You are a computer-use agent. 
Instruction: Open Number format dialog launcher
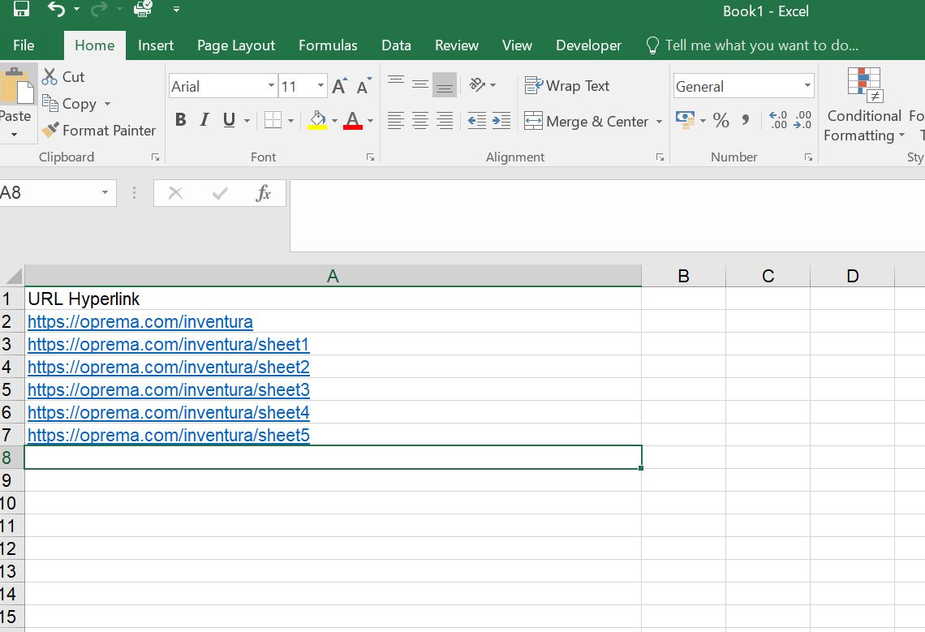pos(809,157)
